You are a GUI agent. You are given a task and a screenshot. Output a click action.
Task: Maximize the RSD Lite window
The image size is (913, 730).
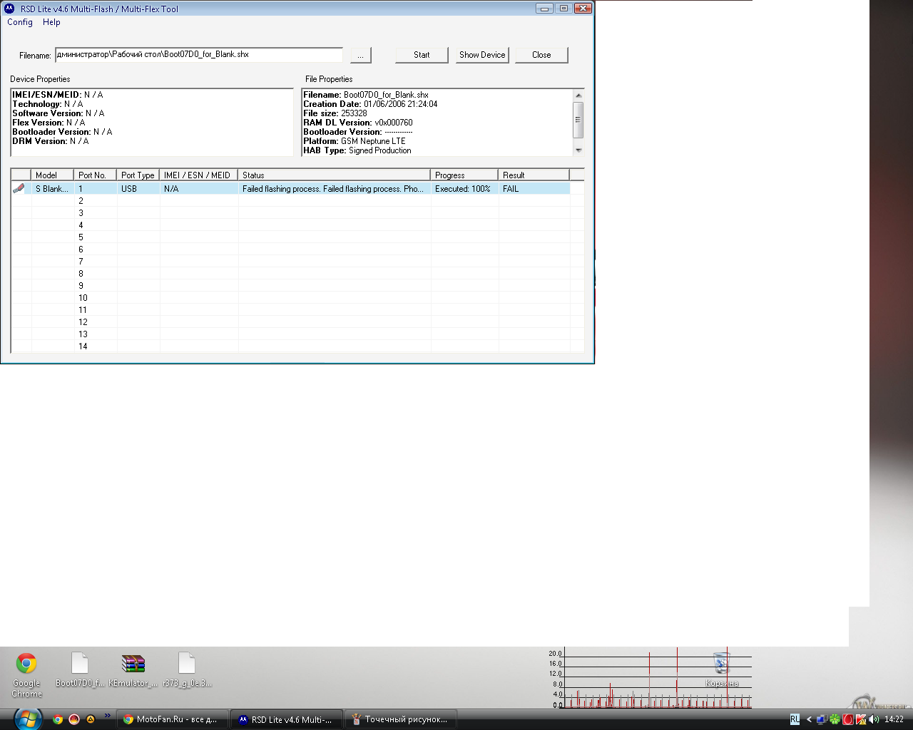click(x=563, y=9)
